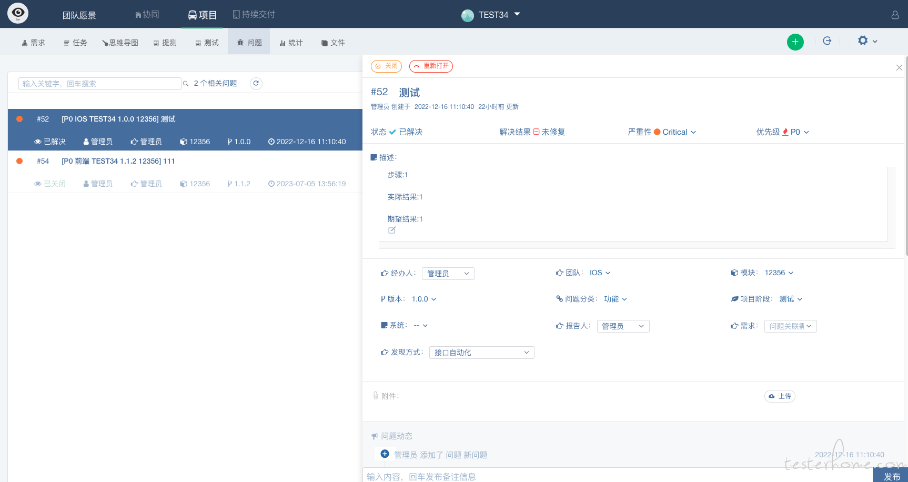This screenshot has height=482, width=908.
Task: Open the gear settings menu
Action: 867,41
